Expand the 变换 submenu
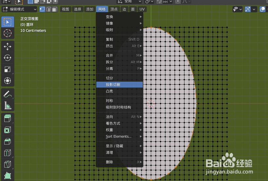This screenshot has height=181, width=268. pyautogui.click(x=120, y=17)
